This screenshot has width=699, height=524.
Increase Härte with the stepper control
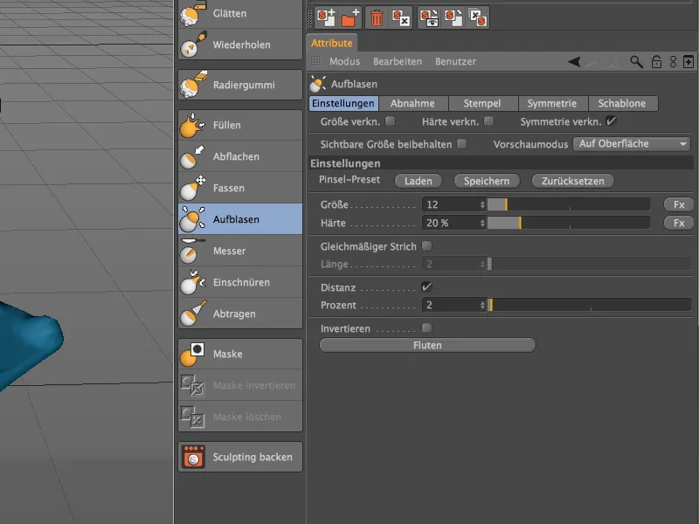(481, 223)
